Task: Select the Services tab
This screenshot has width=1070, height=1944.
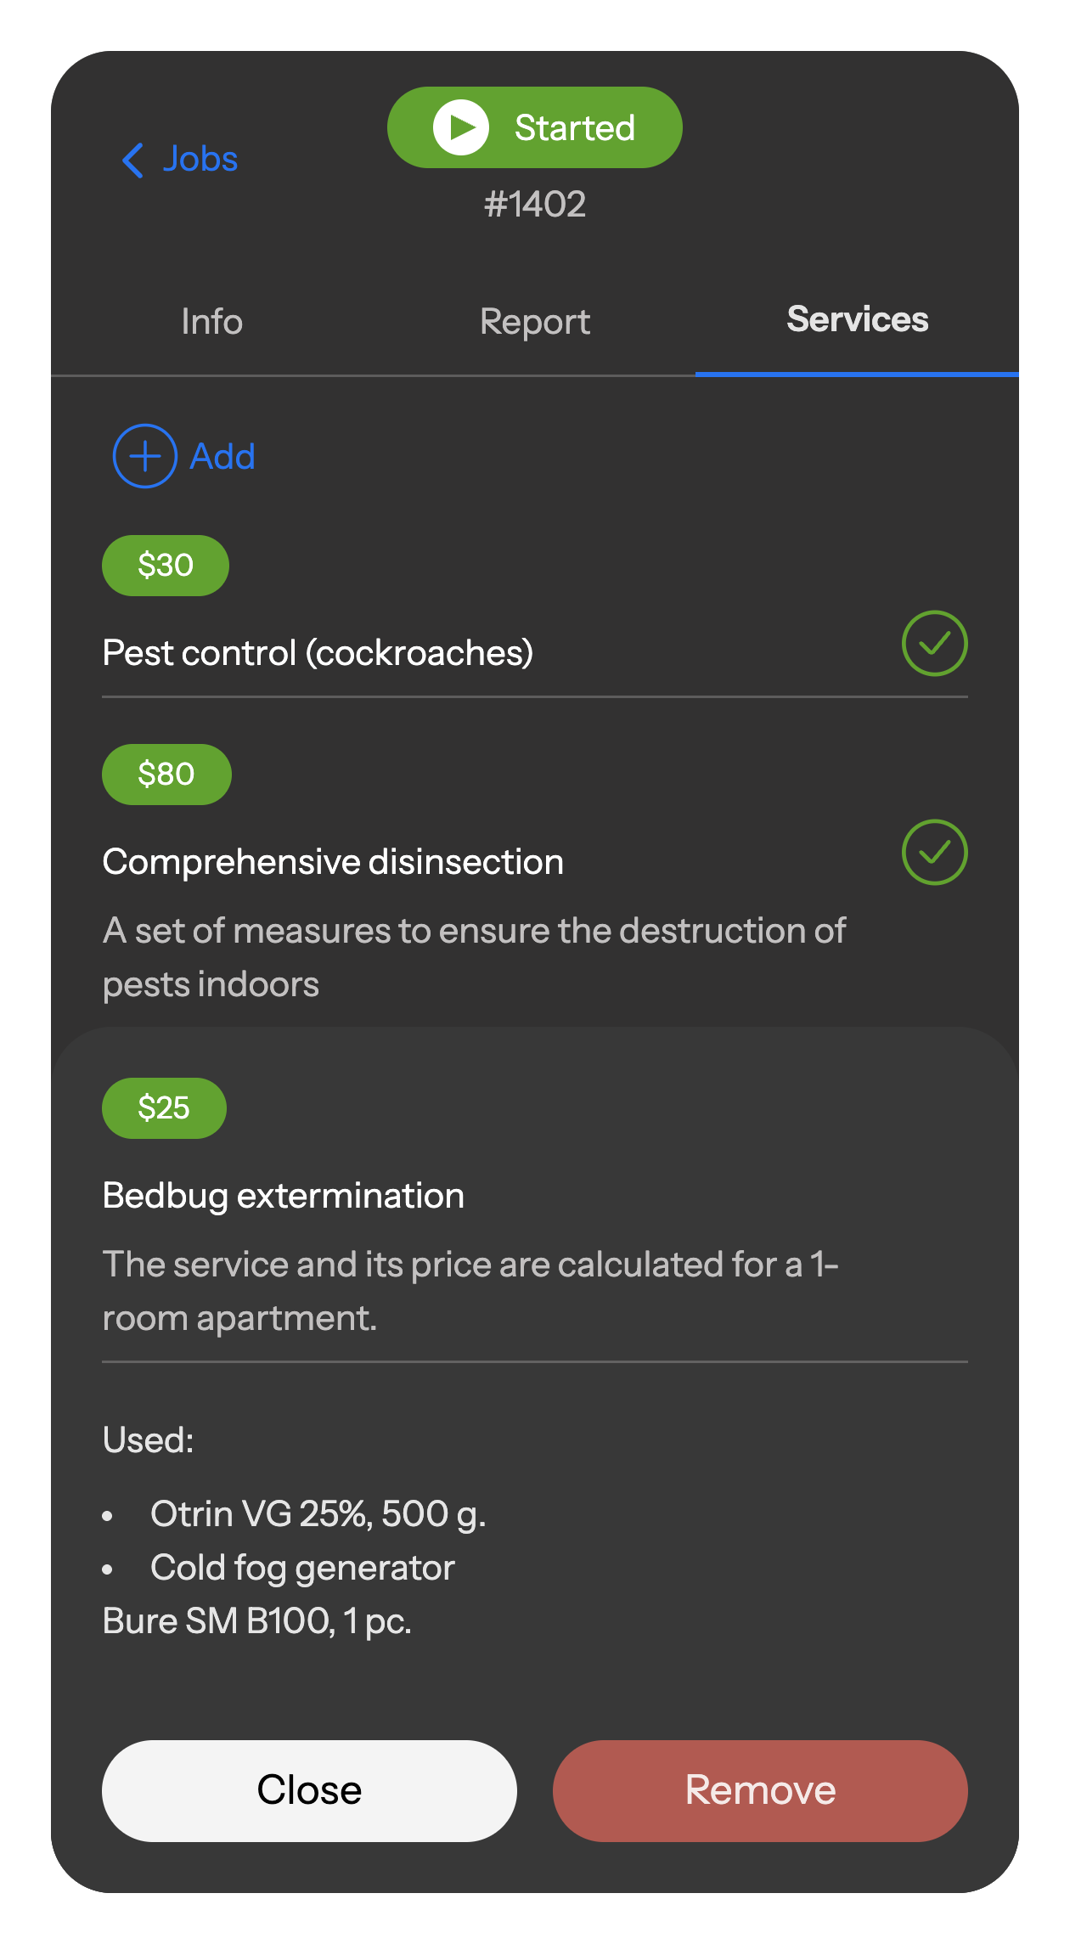Action: click(857, 320)
